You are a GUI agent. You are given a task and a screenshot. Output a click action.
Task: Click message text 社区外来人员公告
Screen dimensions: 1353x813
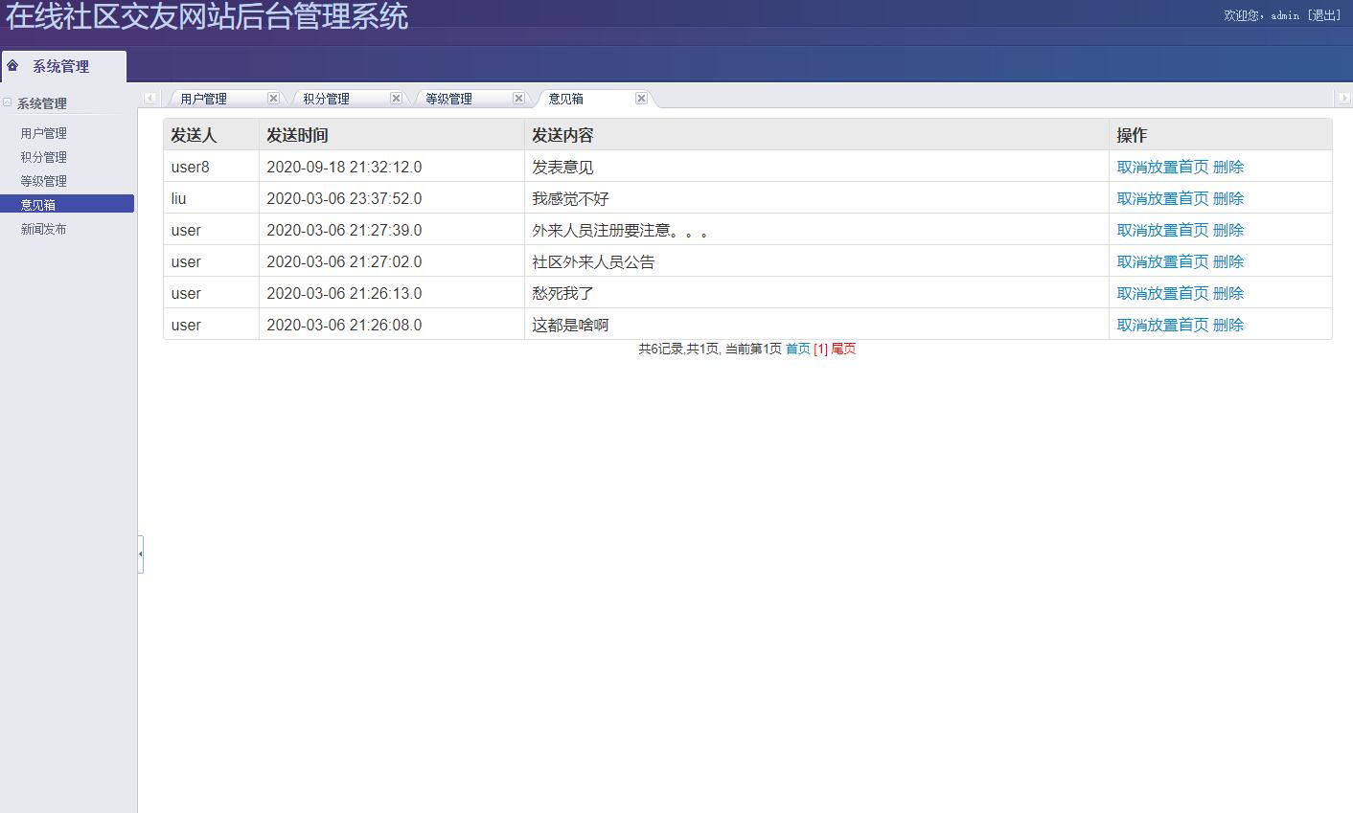pos(593,261)
